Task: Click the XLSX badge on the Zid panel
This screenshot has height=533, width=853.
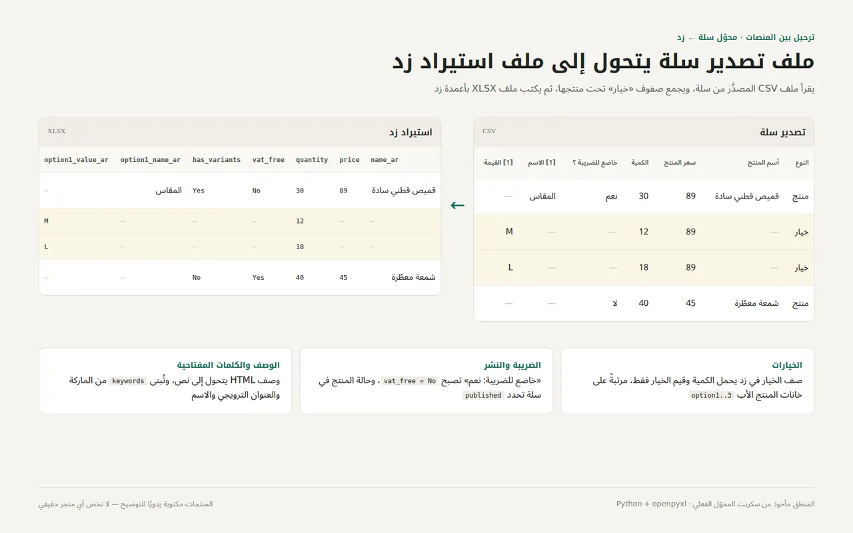Action: (57, 131)
